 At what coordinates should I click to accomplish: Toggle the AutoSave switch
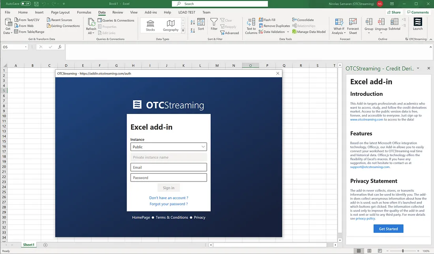pyautogui.click(x=26, y=4)
